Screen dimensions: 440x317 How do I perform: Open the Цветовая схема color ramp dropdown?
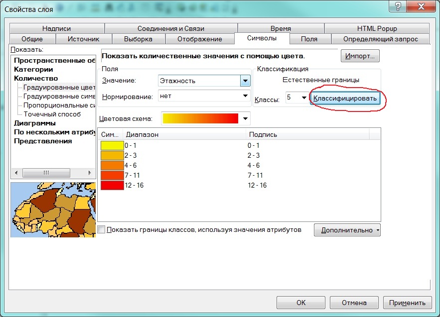click(245, 119)
